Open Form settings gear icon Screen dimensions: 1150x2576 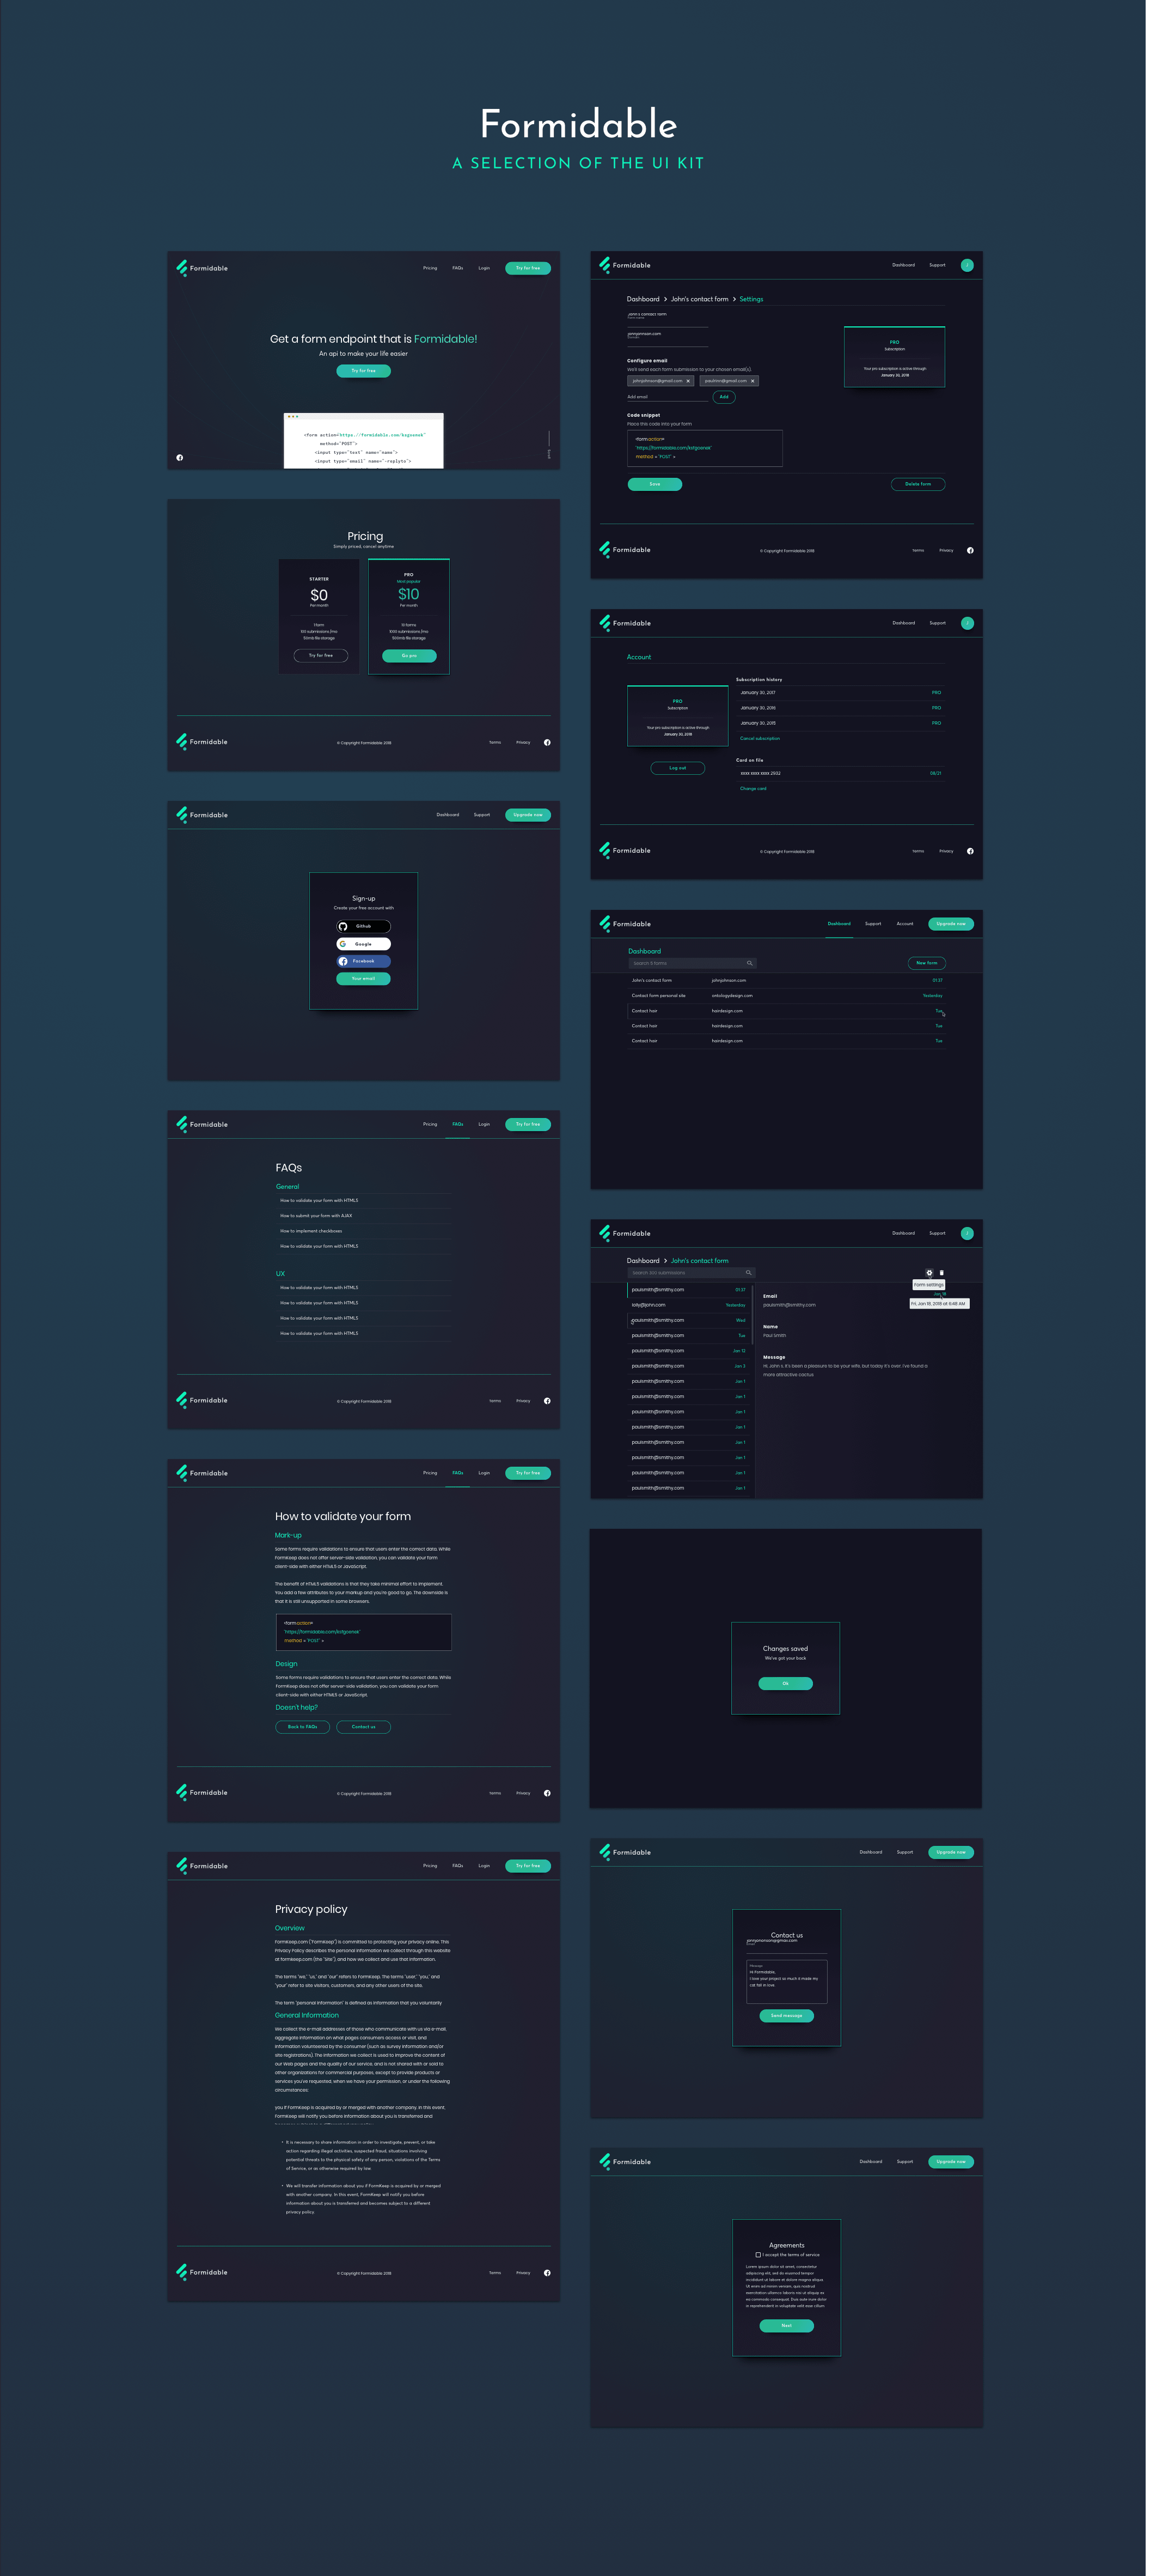(929, 1273)
